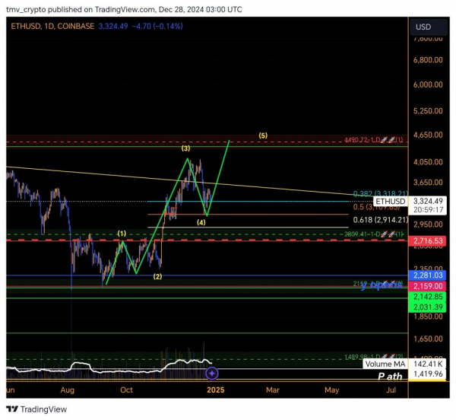This screenshot has width=456, height=420.
Task: Click the red 2,716.53 price tag
Action: (427, 240)
